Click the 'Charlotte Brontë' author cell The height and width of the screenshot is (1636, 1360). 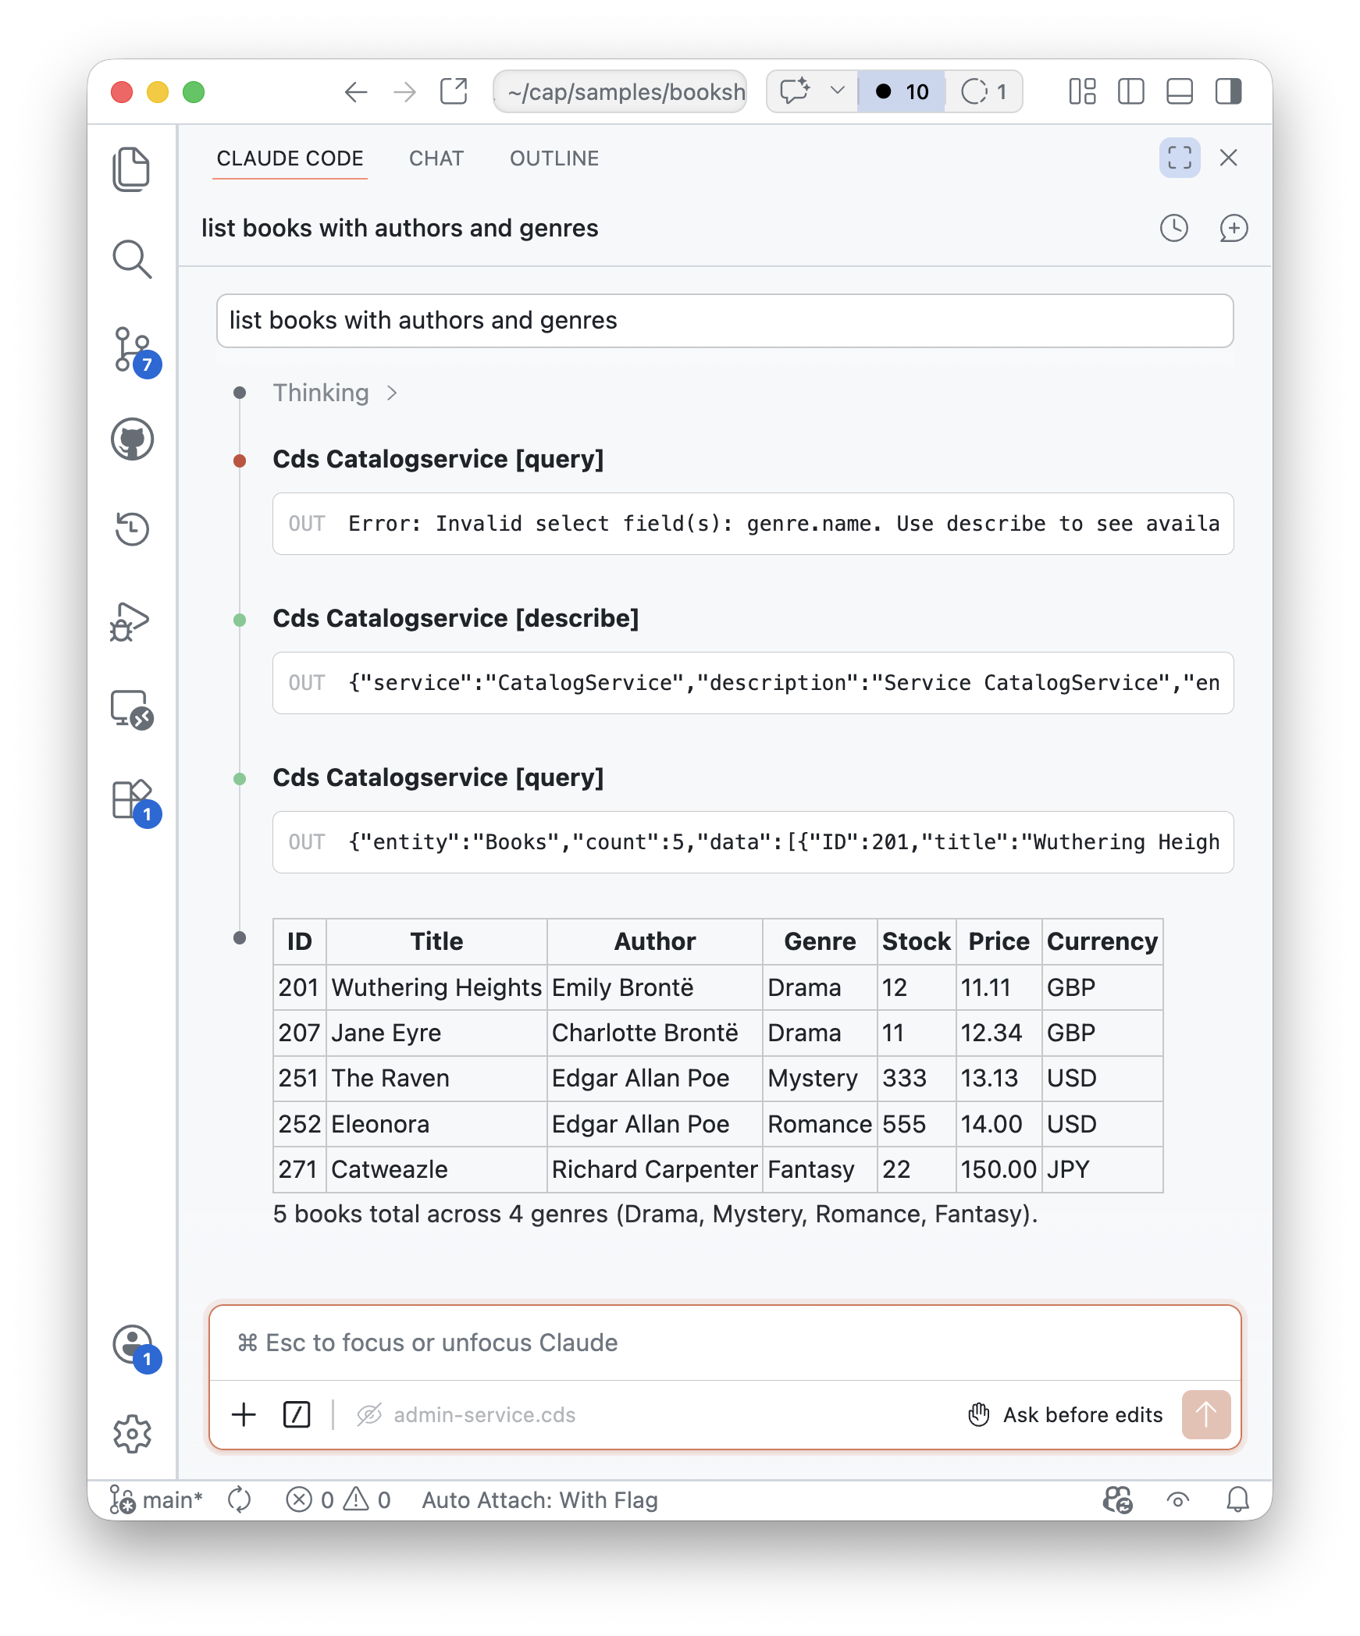click(x=654, y=1033)
